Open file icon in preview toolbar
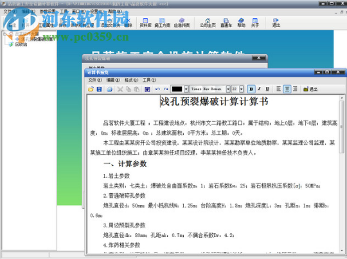Screen dimensions: 347x259 pos(91,89)
